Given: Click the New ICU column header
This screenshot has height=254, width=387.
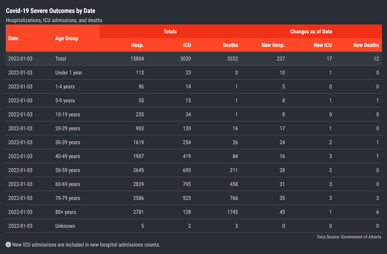Looking at the screenshot, I should (323, 45).
